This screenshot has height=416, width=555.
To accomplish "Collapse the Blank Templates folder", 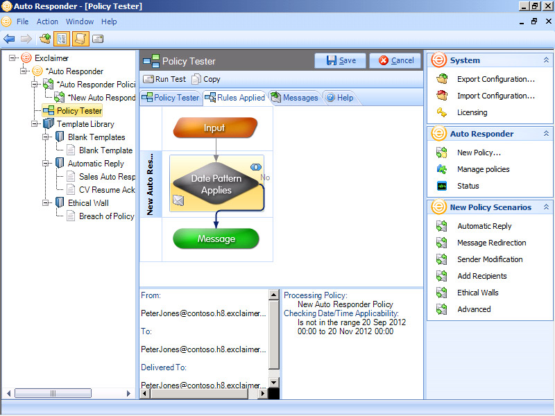I will click(x=45, y=137).
